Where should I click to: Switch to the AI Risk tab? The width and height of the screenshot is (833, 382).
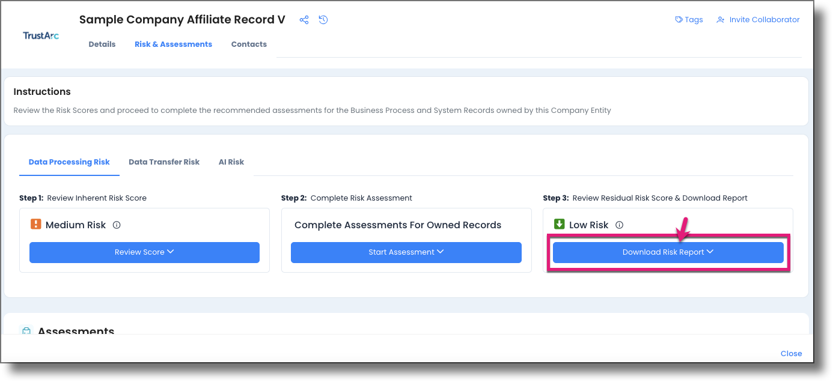point(231,162)
